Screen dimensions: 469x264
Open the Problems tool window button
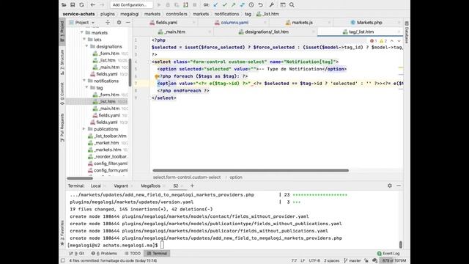tap(104, 254)
